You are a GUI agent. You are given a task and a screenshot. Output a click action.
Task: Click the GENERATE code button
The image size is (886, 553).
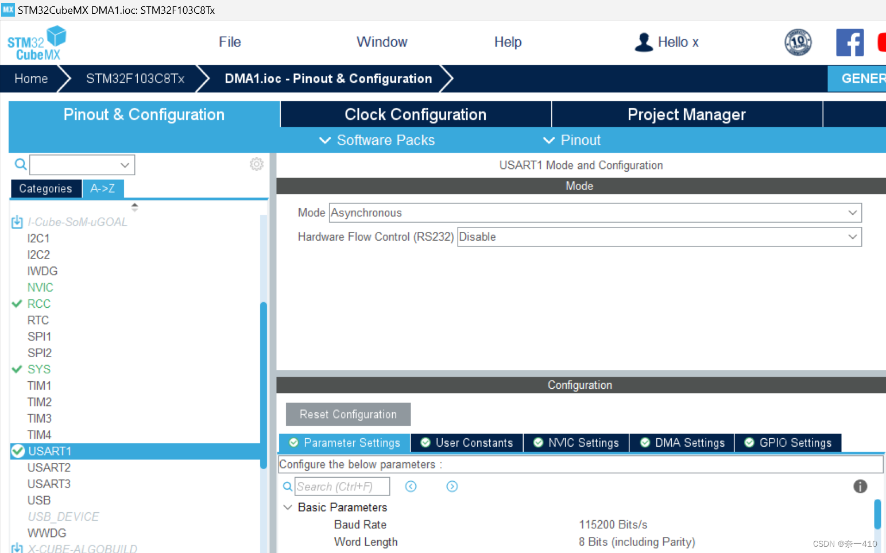coord(857,79)
